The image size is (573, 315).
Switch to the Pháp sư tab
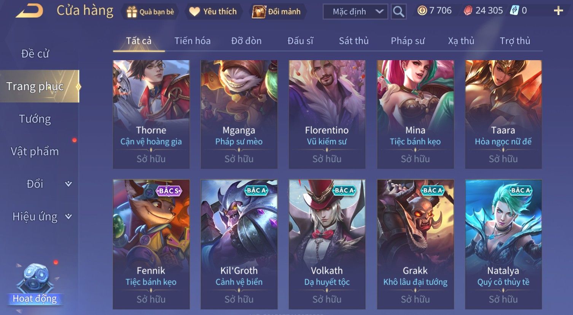[408, 41]
